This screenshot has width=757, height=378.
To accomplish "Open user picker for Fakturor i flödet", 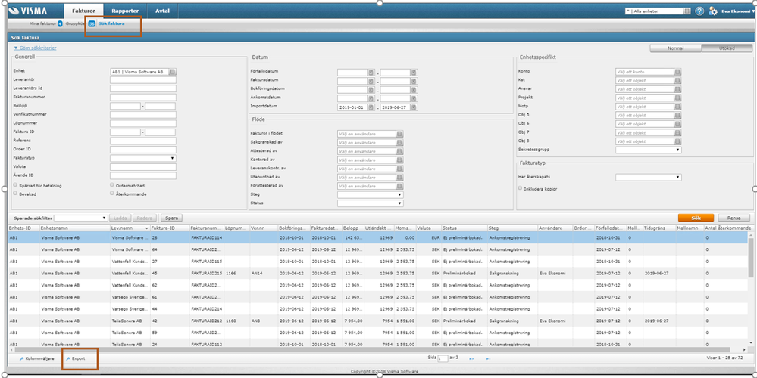I will pyautogui.click(x=400, y=134).
